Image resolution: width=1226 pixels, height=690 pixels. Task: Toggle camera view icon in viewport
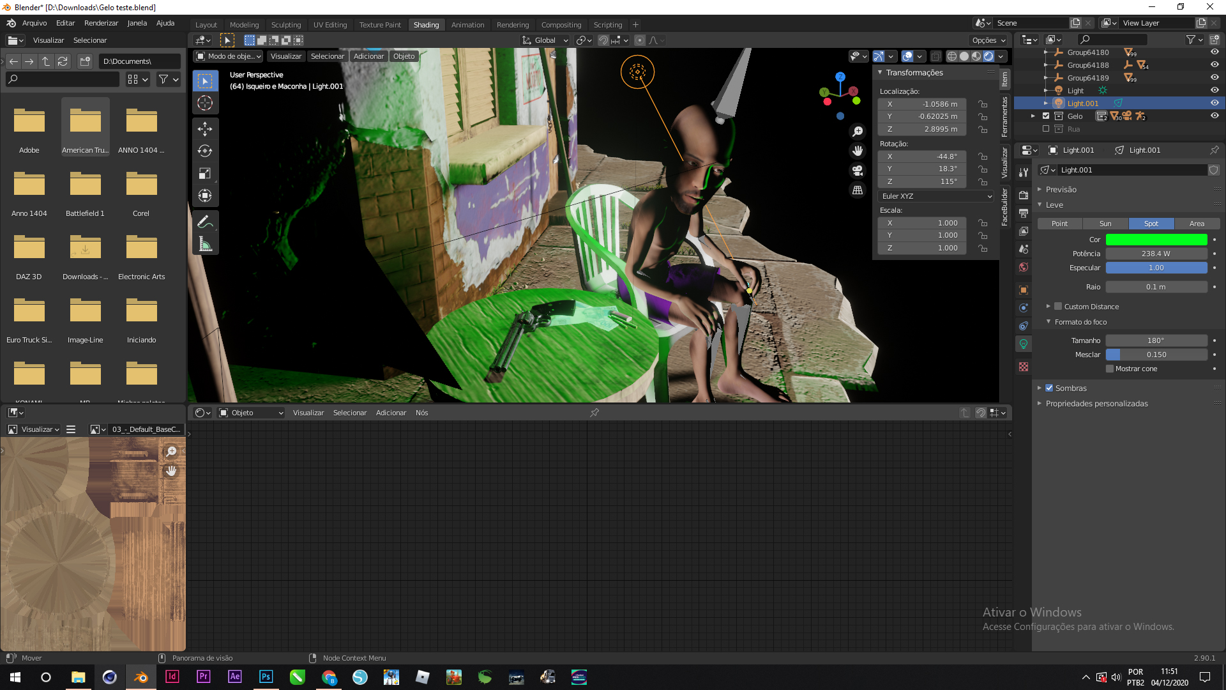(x=858, y=171)
